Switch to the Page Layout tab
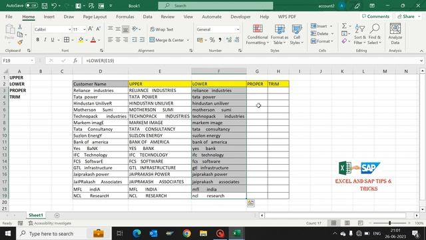The width and height of the screenshot is (426, 240). [95, 17]
